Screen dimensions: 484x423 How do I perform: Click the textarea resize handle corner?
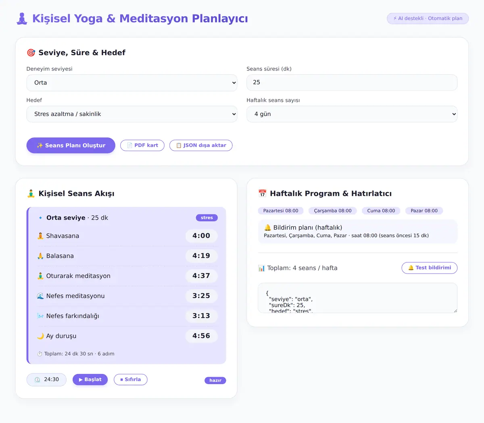click(455, 311)
